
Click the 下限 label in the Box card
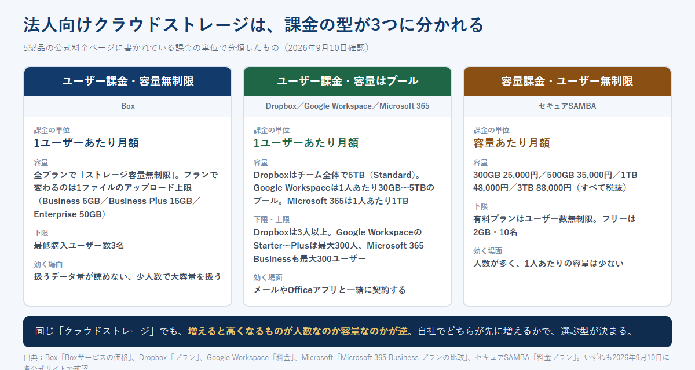tap(41, 233)
